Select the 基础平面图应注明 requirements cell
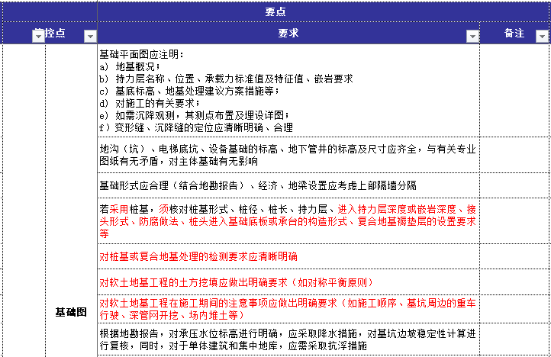The width and height of the screenshot is (551, 357). [288, 91]
